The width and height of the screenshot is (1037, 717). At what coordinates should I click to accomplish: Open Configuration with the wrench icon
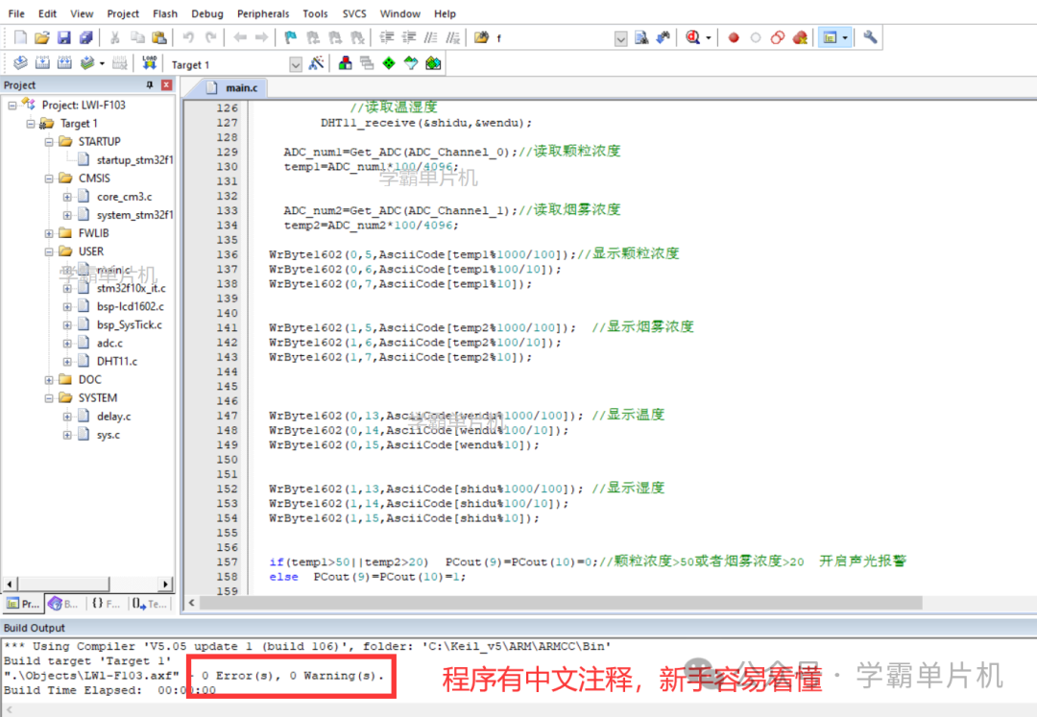coord(870,37)
